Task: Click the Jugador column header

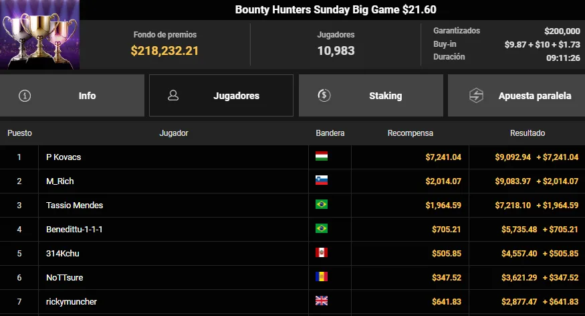Action: coord(173,133)
